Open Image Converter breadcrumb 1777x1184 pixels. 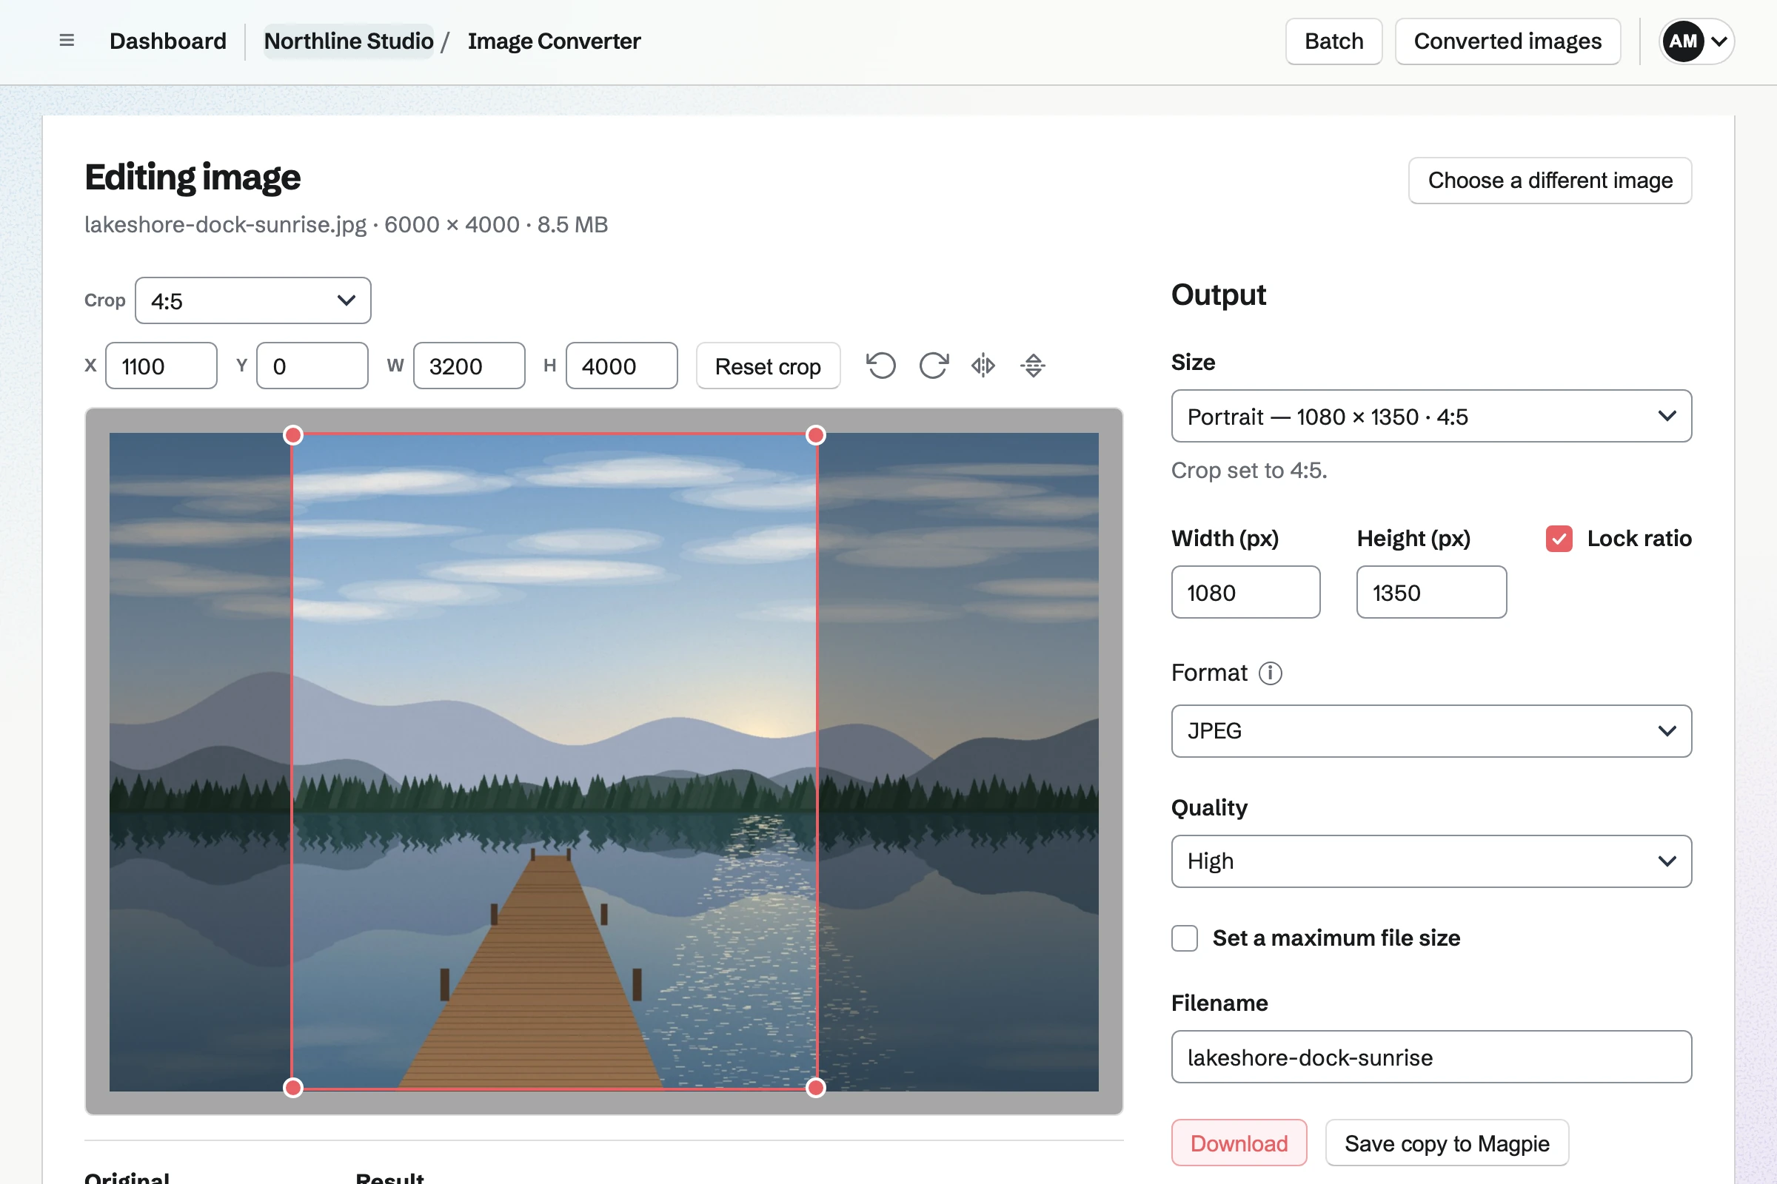(x=554, y=41)
